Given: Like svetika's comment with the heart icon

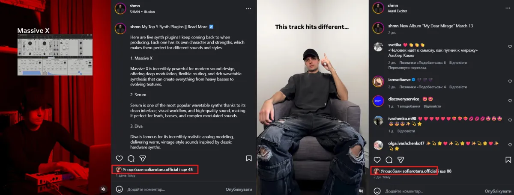Looking at the screenshot, I should 510,46.
